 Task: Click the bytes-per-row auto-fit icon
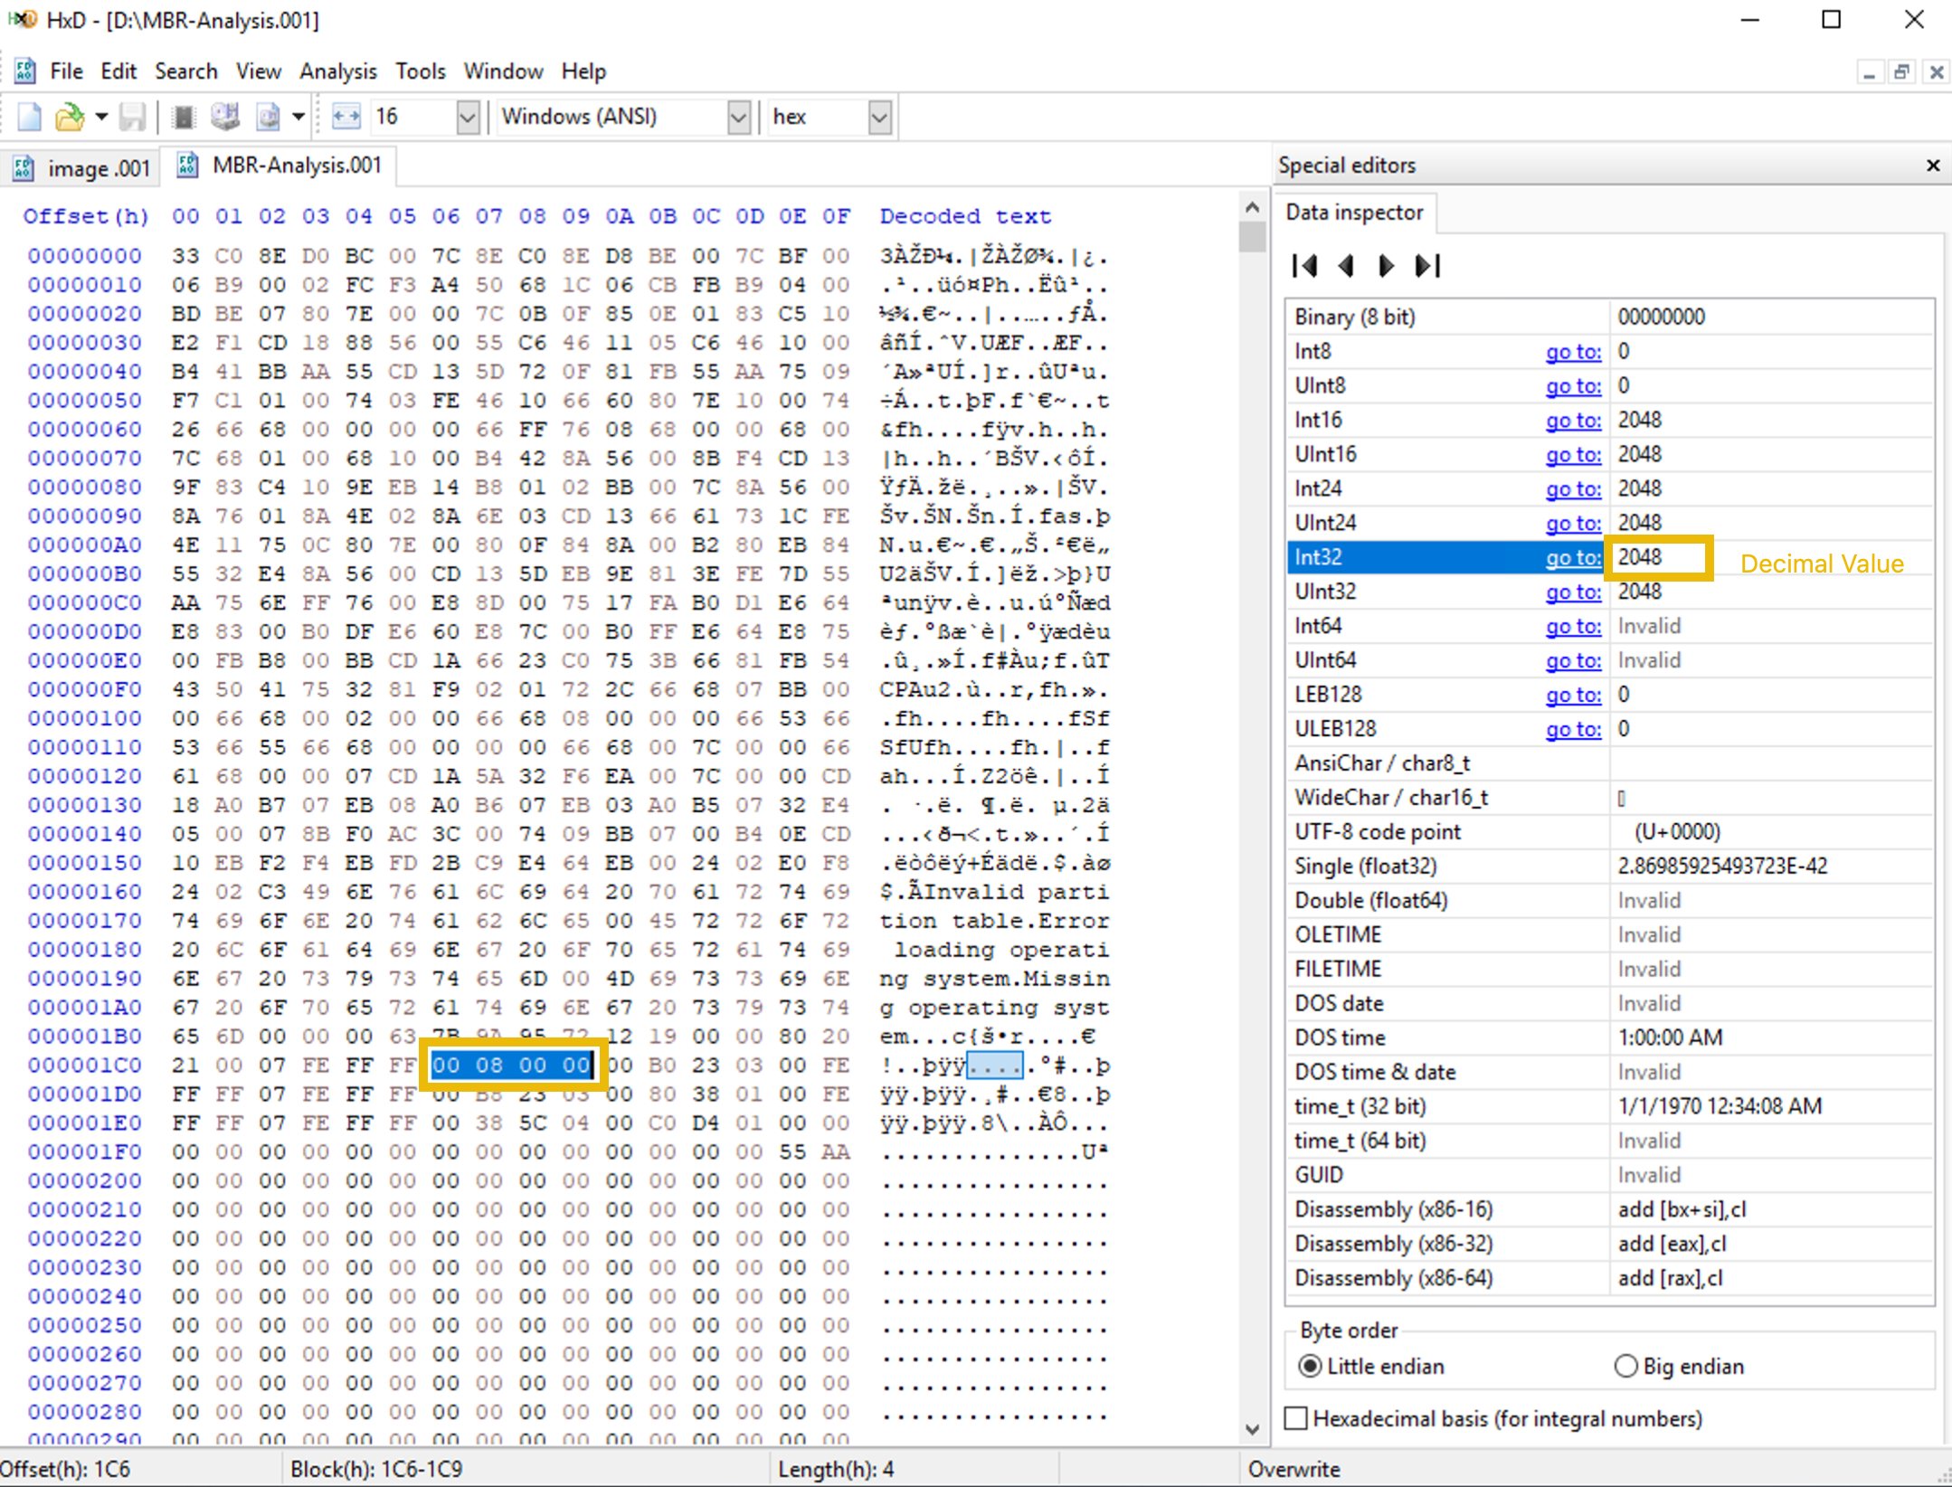[346, 117]
